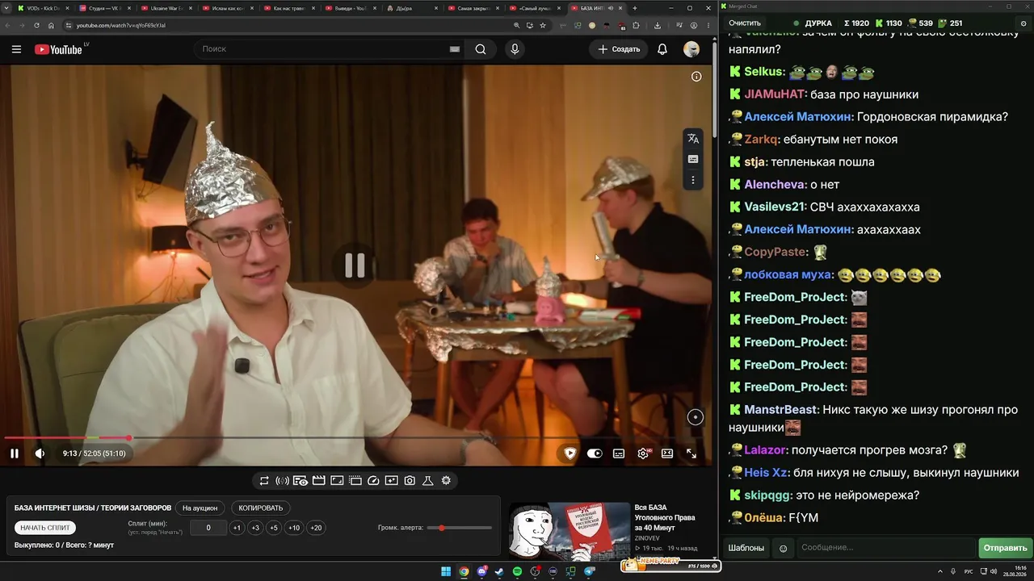Add +20 minutes to split

pos(316,528)
